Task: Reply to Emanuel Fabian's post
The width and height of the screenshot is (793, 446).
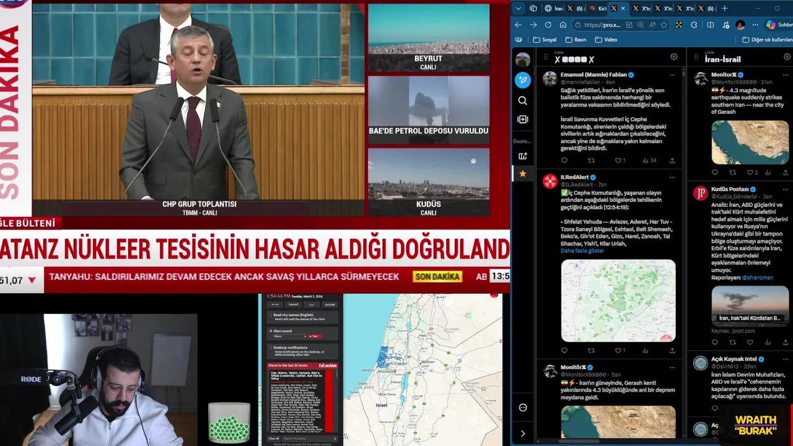Action: coord(564,160)
